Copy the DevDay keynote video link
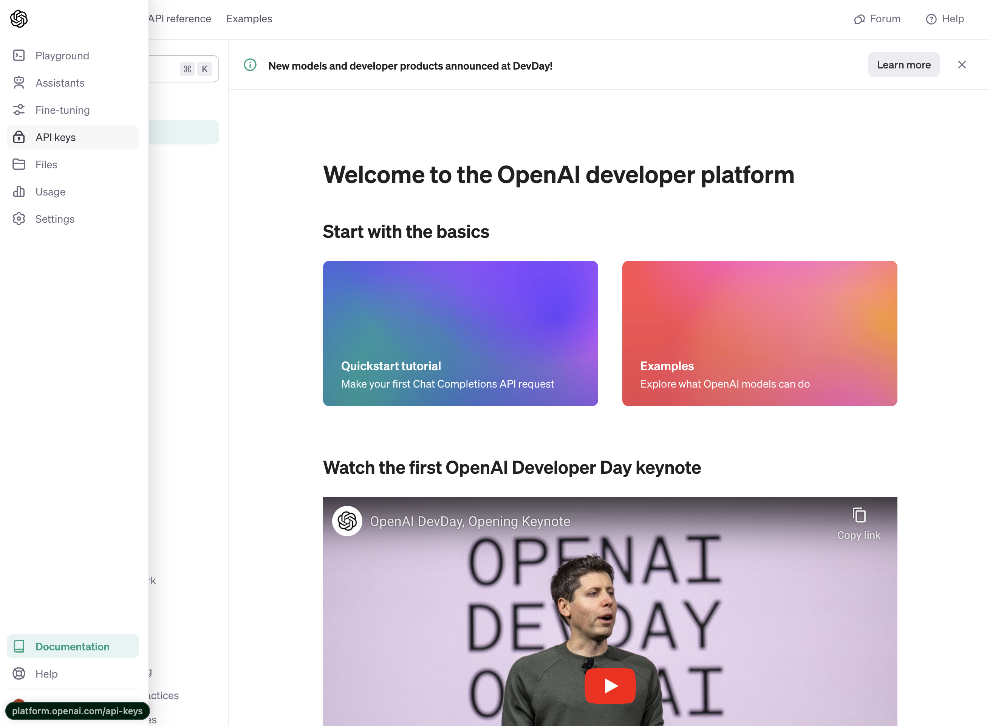990x726 pixels. [859, 523]
